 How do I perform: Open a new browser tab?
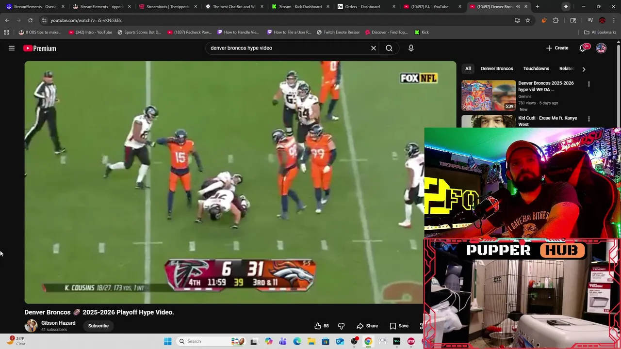[x=538, y=7]
